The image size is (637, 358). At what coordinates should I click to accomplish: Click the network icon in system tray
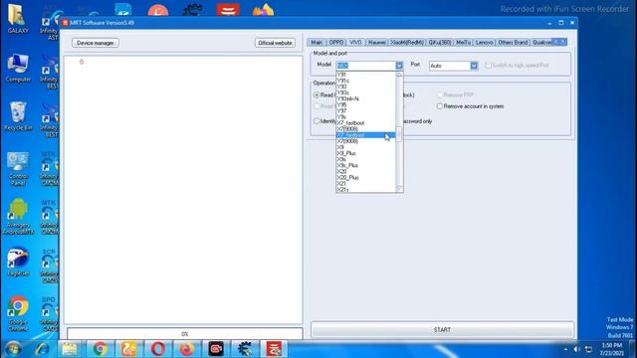click(588, 349)
